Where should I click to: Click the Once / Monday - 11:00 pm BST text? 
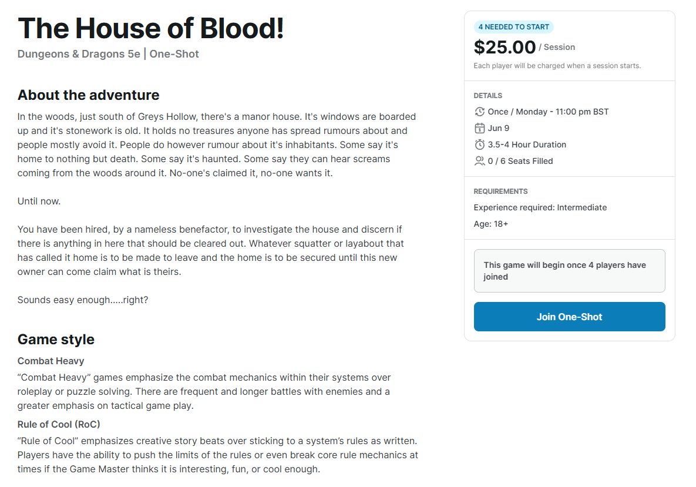pyautogui.click(x=548, y=112)
